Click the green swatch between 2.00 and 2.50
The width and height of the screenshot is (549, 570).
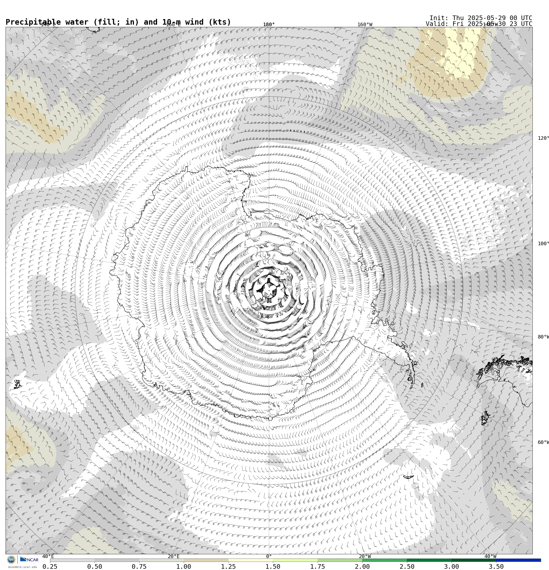tap(385, 560)
